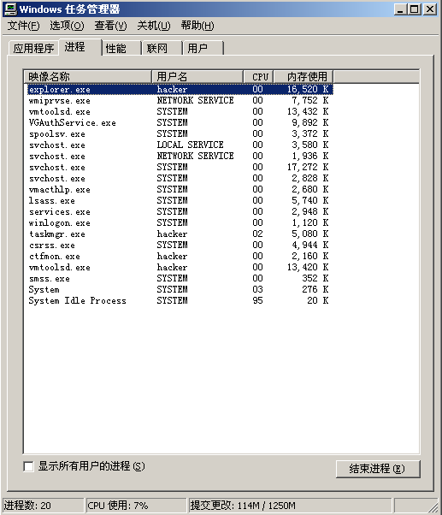
Task: Select the explorer.exe process row
Action: click(x=180, y=89)
